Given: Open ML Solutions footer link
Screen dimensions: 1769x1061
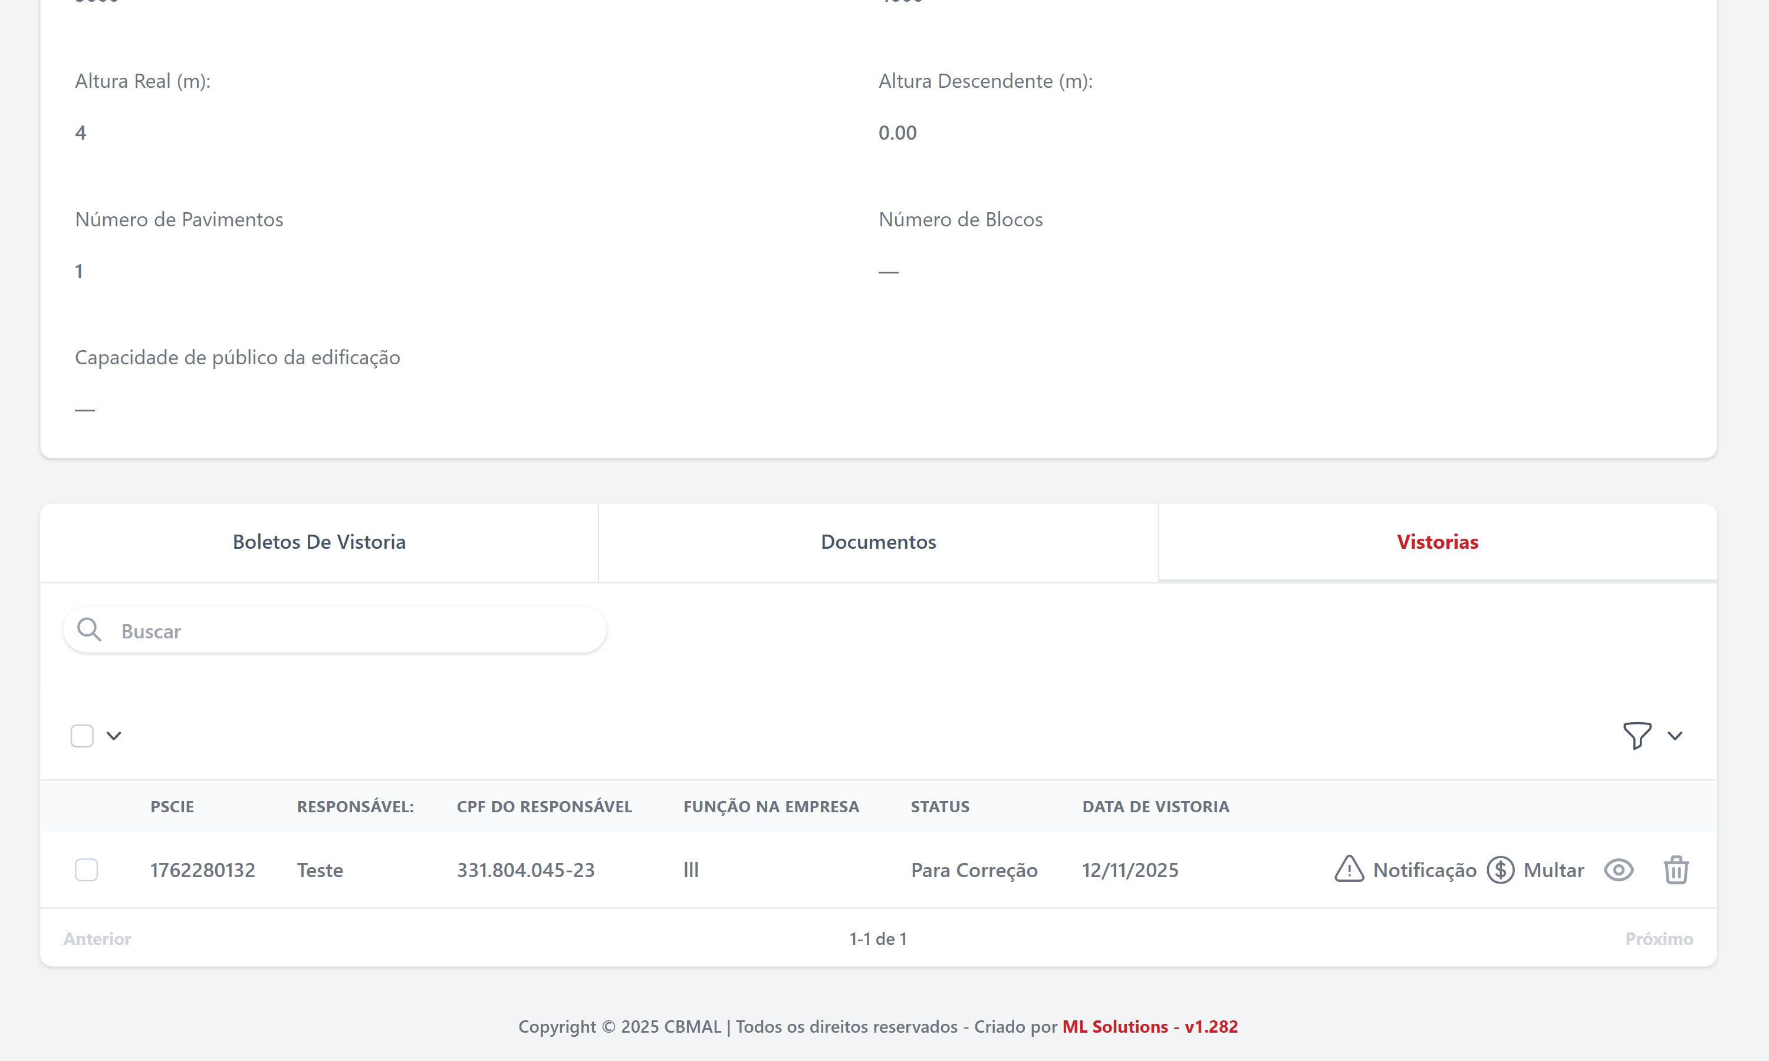Looking at the screenshot, I should tap(1149, 1026).
